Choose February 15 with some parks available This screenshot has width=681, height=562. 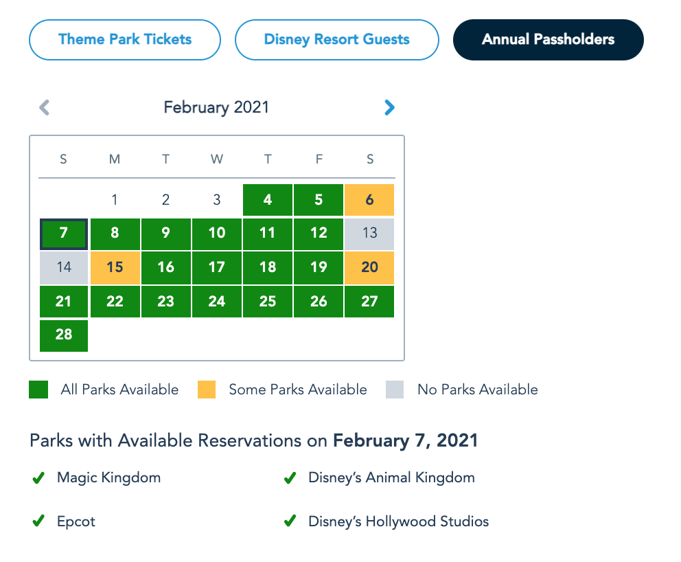115,267
